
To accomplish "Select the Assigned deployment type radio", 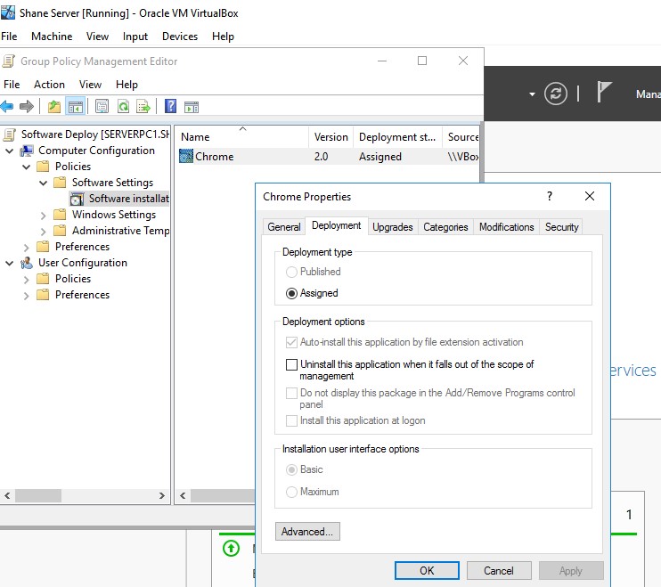I will 291,293.
